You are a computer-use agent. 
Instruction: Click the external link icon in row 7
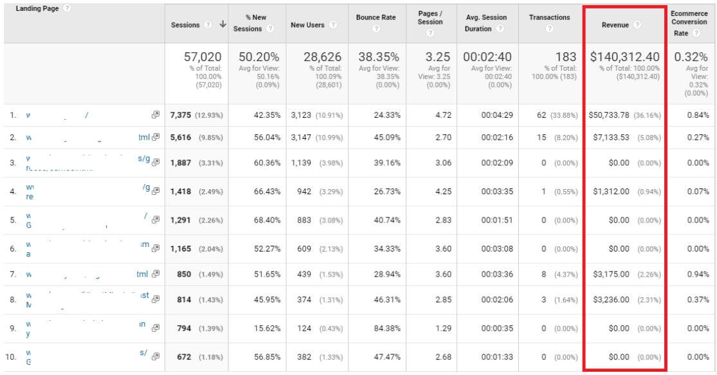pos(154,275)
